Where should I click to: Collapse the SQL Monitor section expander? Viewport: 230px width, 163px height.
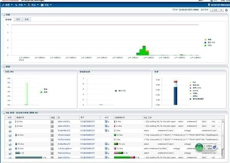coord(4,113)
